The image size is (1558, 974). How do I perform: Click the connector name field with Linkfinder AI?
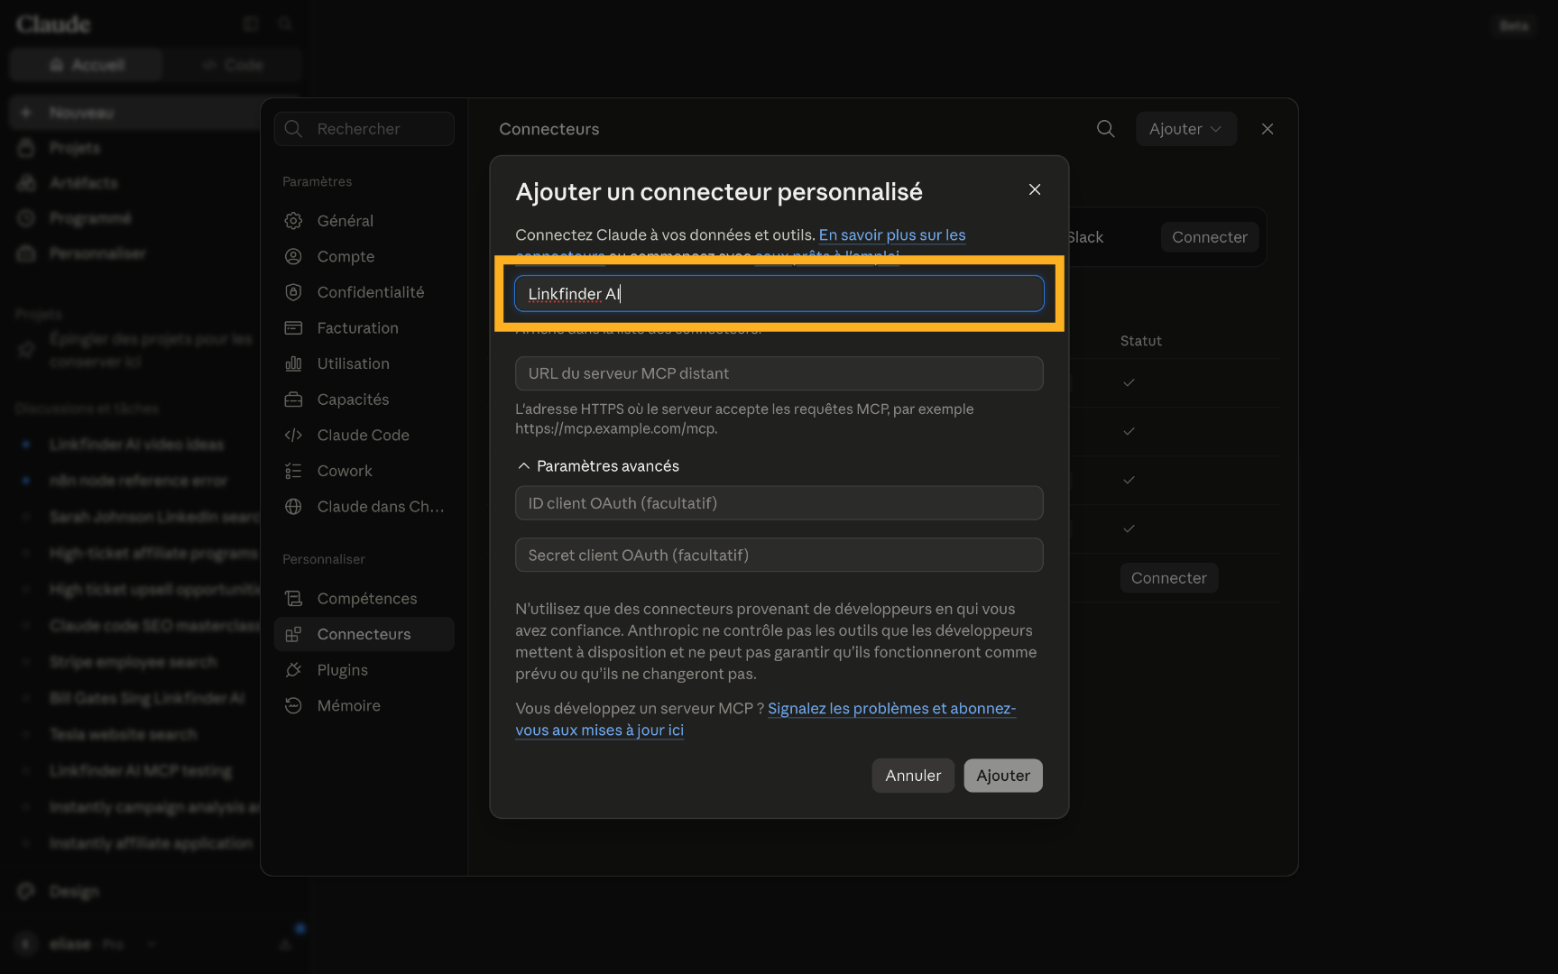779,294
